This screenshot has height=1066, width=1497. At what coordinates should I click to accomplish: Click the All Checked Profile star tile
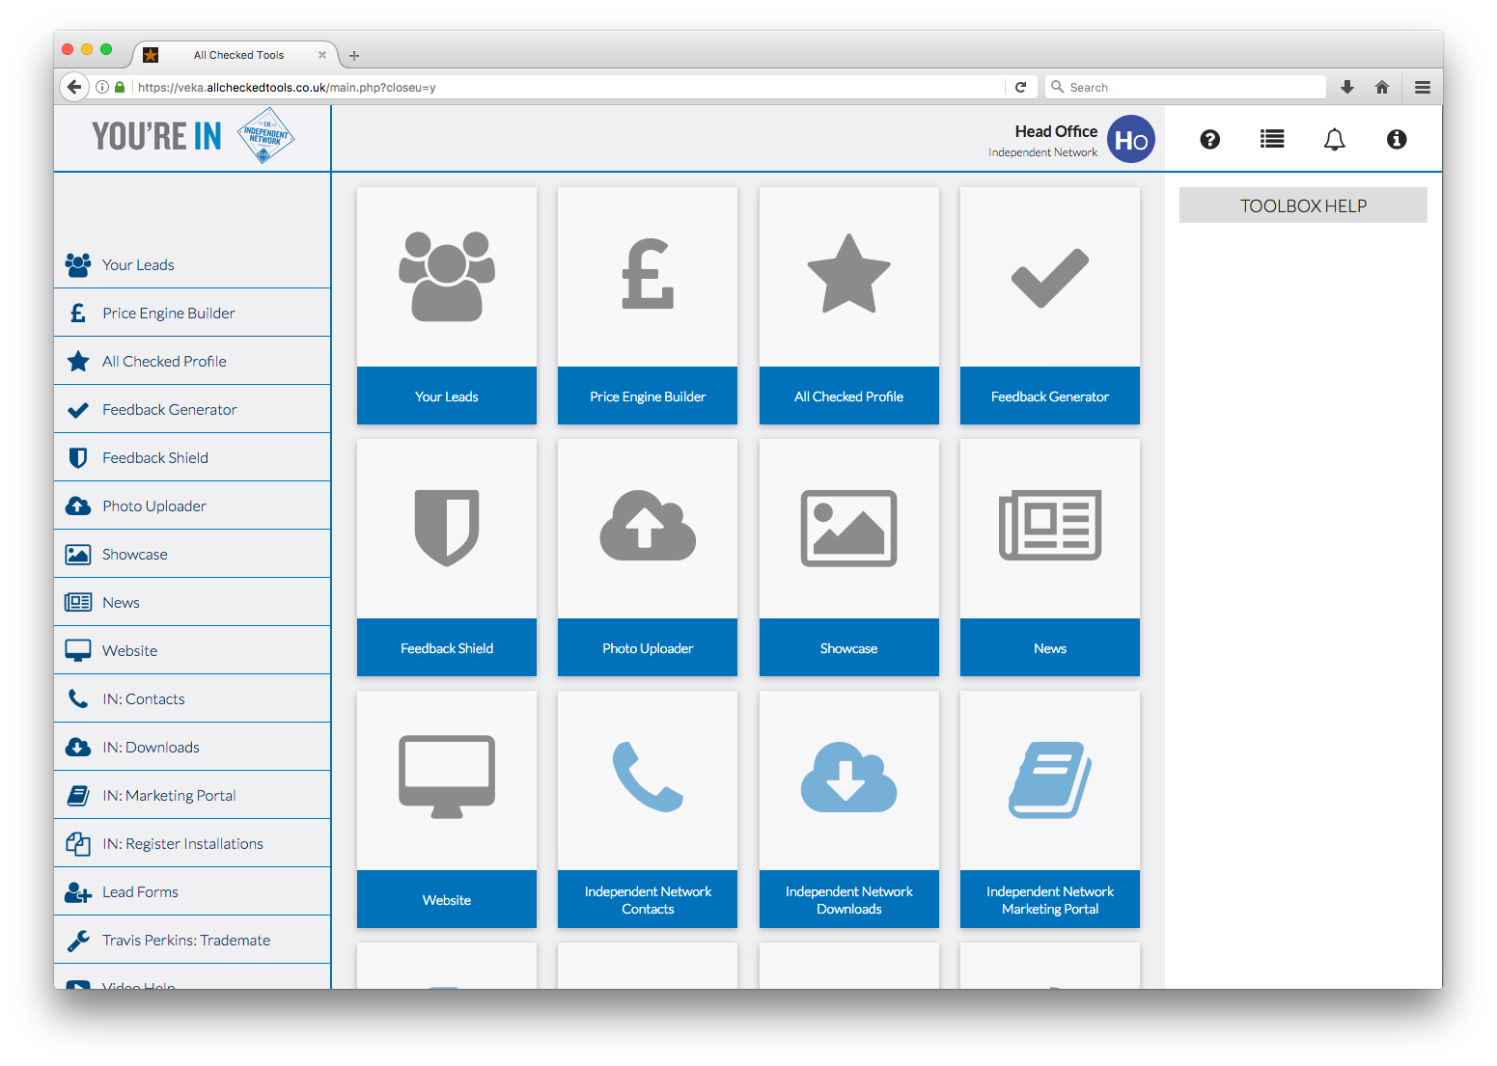click(x=848, y=276)
